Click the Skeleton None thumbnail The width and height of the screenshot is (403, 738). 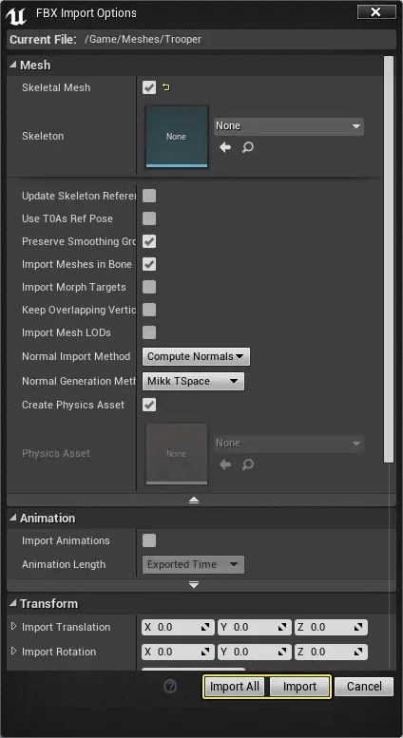pos(177,137)
